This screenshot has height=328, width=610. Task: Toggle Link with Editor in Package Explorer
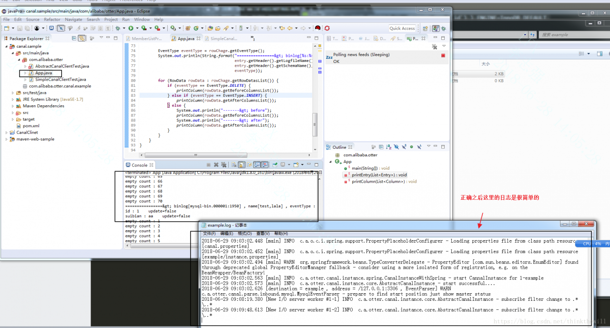(82, 39)
